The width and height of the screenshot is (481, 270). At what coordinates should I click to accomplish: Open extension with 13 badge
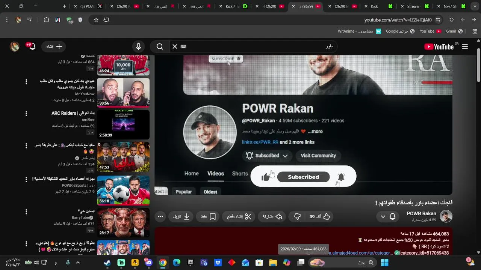tap(69, 20)
